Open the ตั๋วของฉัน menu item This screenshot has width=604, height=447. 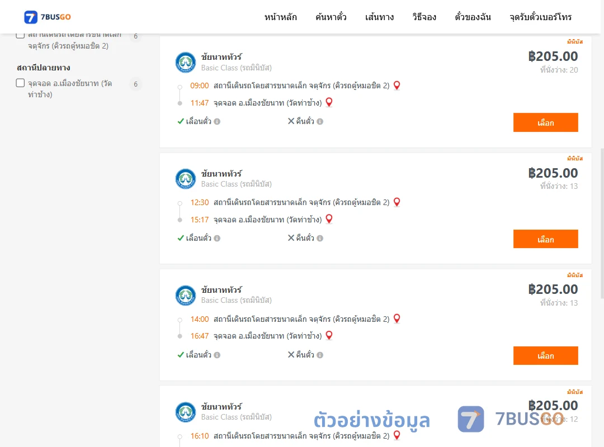[473, 17]
